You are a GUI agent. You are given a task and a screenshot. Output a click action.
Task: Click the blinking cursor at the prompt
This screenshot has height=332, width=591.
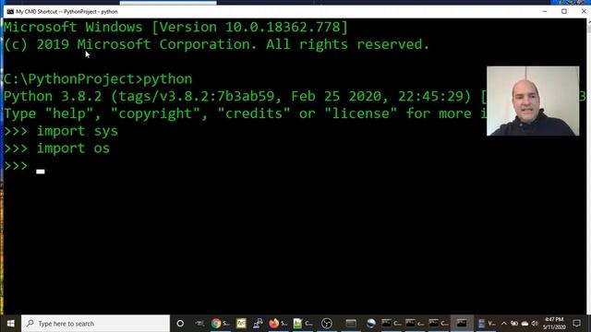click(x=41, y=172)
